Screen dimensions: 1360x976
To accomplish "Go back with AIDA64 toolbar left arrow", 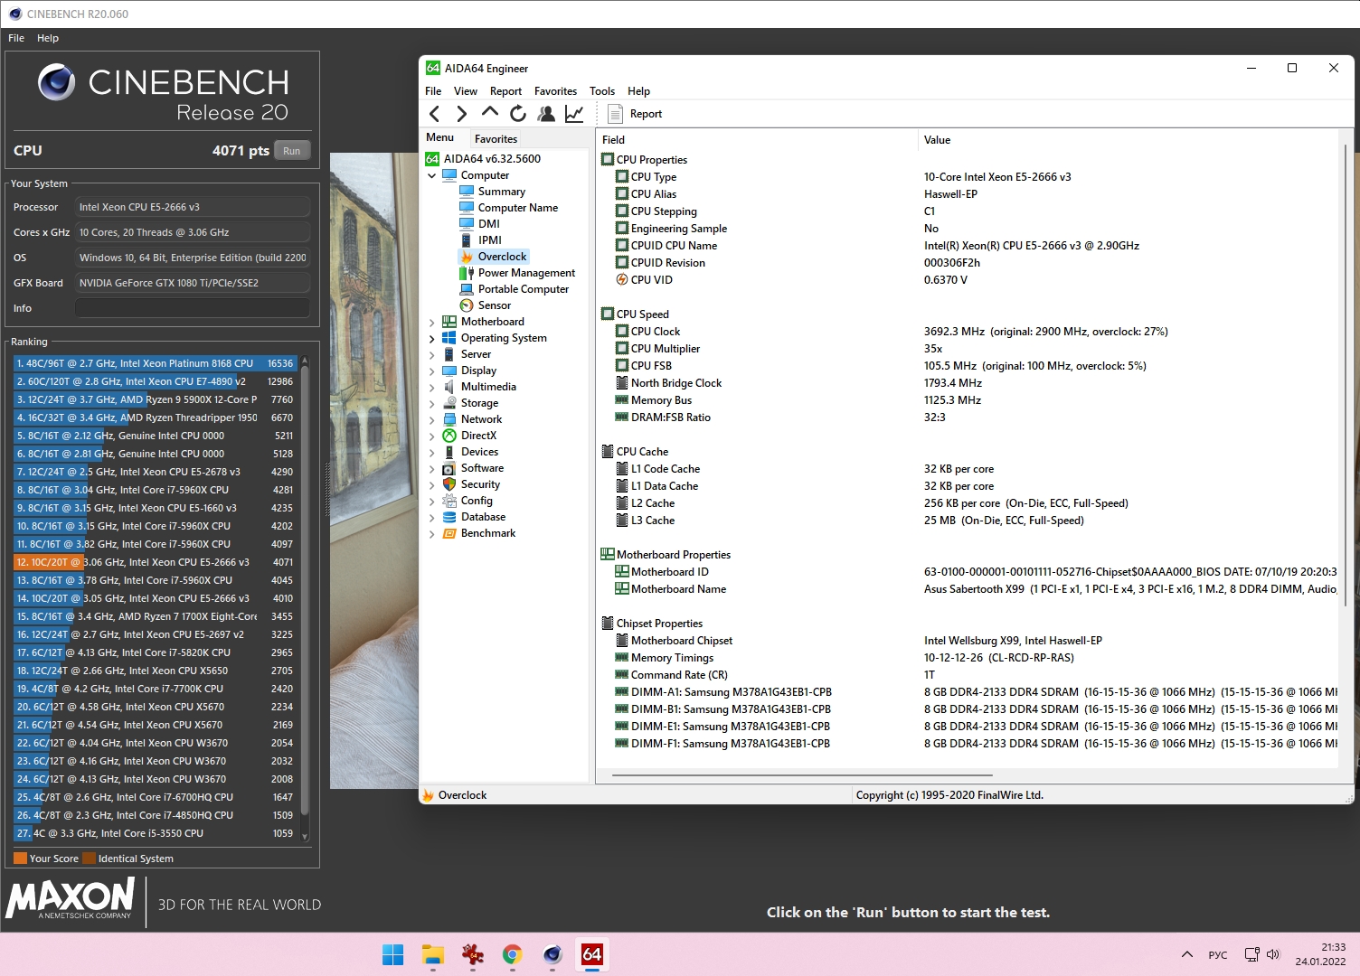I will (435, 114).
